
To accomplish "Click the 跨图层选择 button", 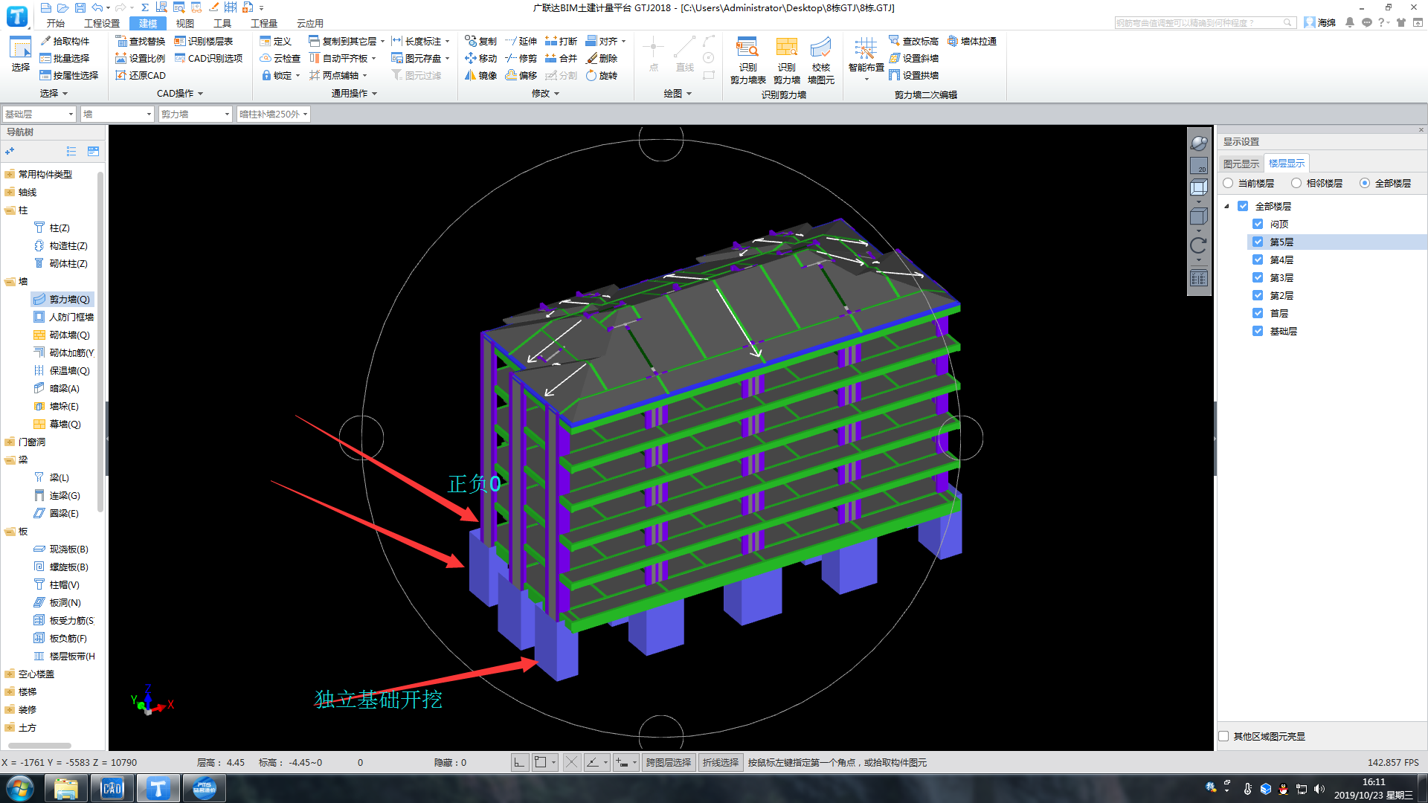I will [x=668, y=762].
